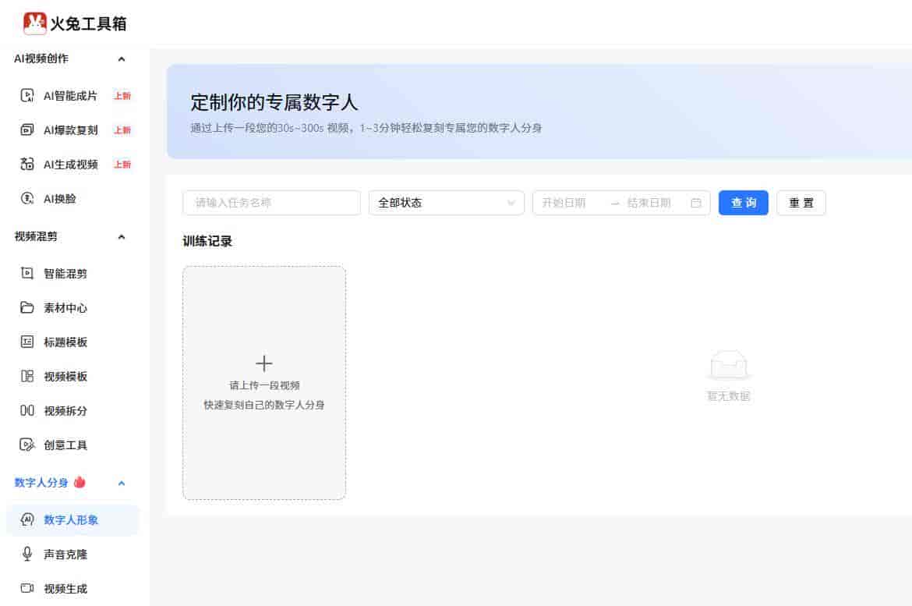Image resolution: width=912 pixels, height=606 pixels.
Task: Click the 重置 reset button
Action: click(801, 203)
